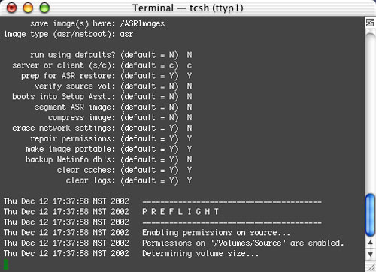
Task: Click the 'backup Netinfo db's' answer N
Action: point(190,159)
